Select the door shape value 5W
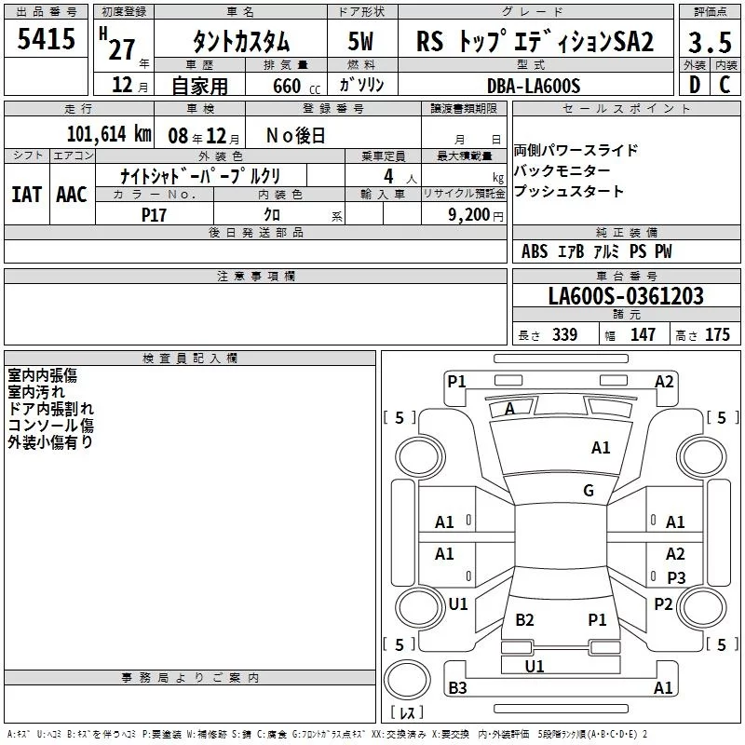 pos(360,41)
